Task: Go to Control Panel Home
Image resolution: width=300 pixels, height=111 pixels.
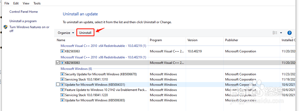Action: click(x=24, y=12)
